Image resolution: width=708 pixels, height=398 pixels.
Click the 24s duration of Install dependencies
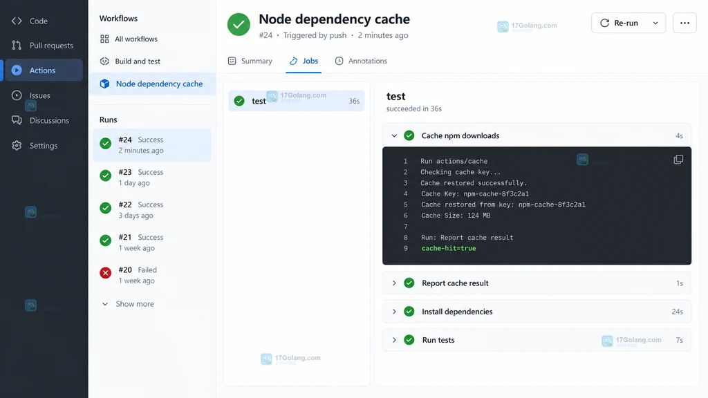point(677,312)
